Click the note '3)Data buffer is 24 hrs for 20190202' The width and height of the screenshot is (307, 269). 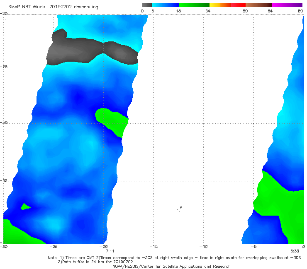pos(95,262)
